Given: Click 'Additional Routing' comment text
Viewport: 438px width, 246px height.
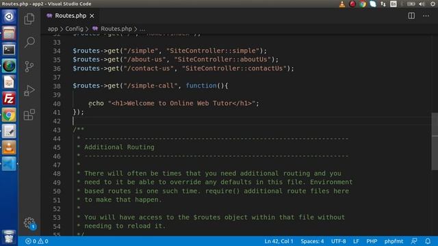Looking at the screenshot, I should coord(119,147).
